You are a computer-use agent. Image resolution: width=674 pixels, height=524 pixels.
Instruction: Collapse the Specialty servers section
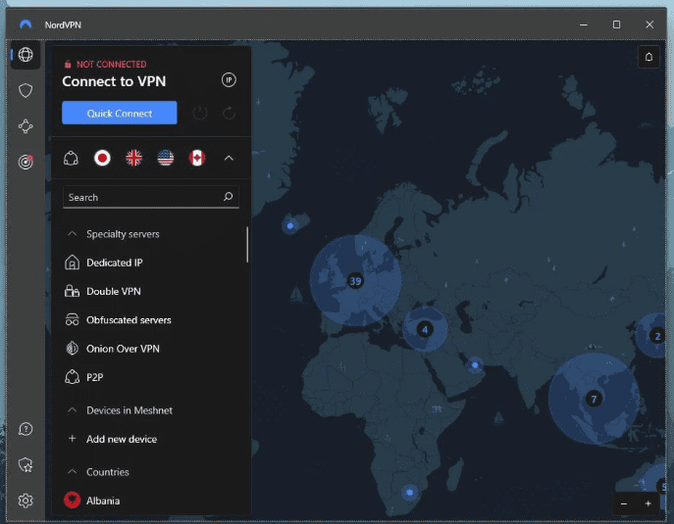pyautogui.click(x=73, y=234)
